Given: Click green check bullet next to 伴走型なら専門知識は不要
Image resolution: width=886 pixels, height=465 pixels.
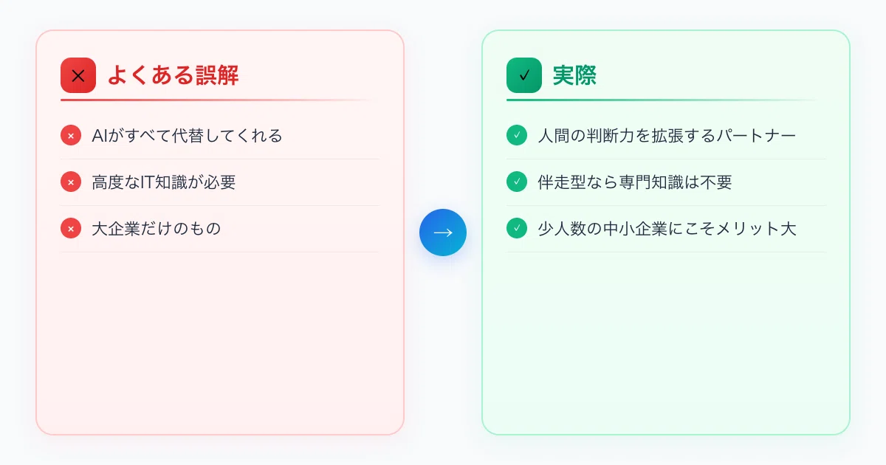Looking at the screenshot, I should point(517,182).
